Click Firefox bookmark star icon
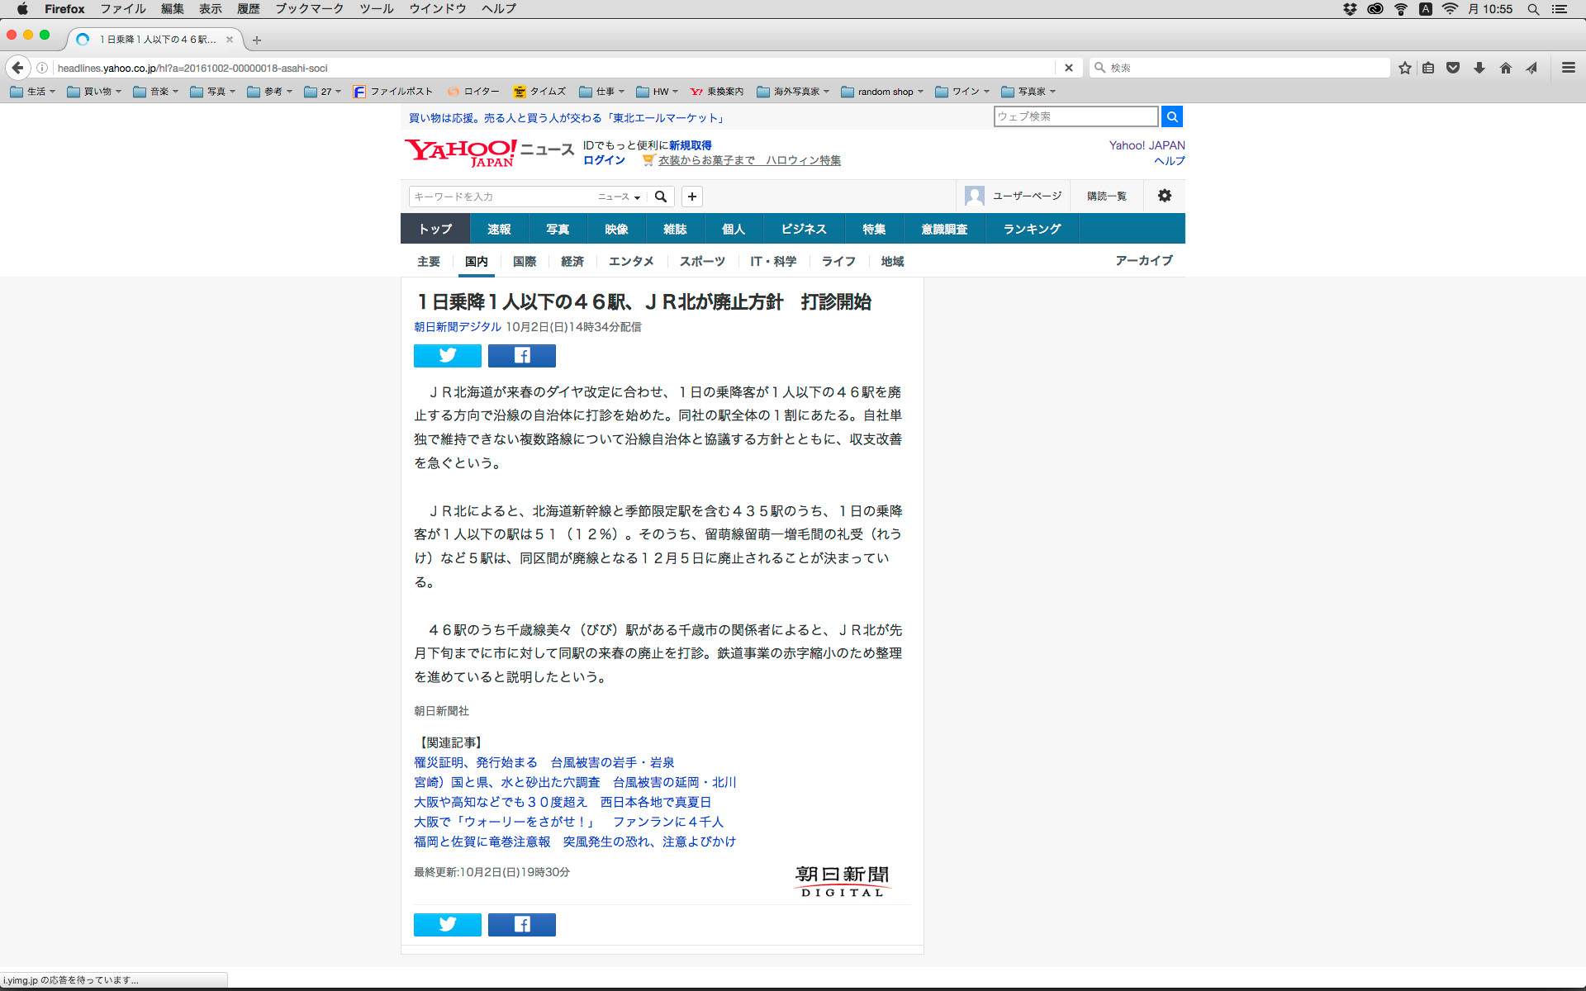1586x991 pixels. [x=1404, y=68]
